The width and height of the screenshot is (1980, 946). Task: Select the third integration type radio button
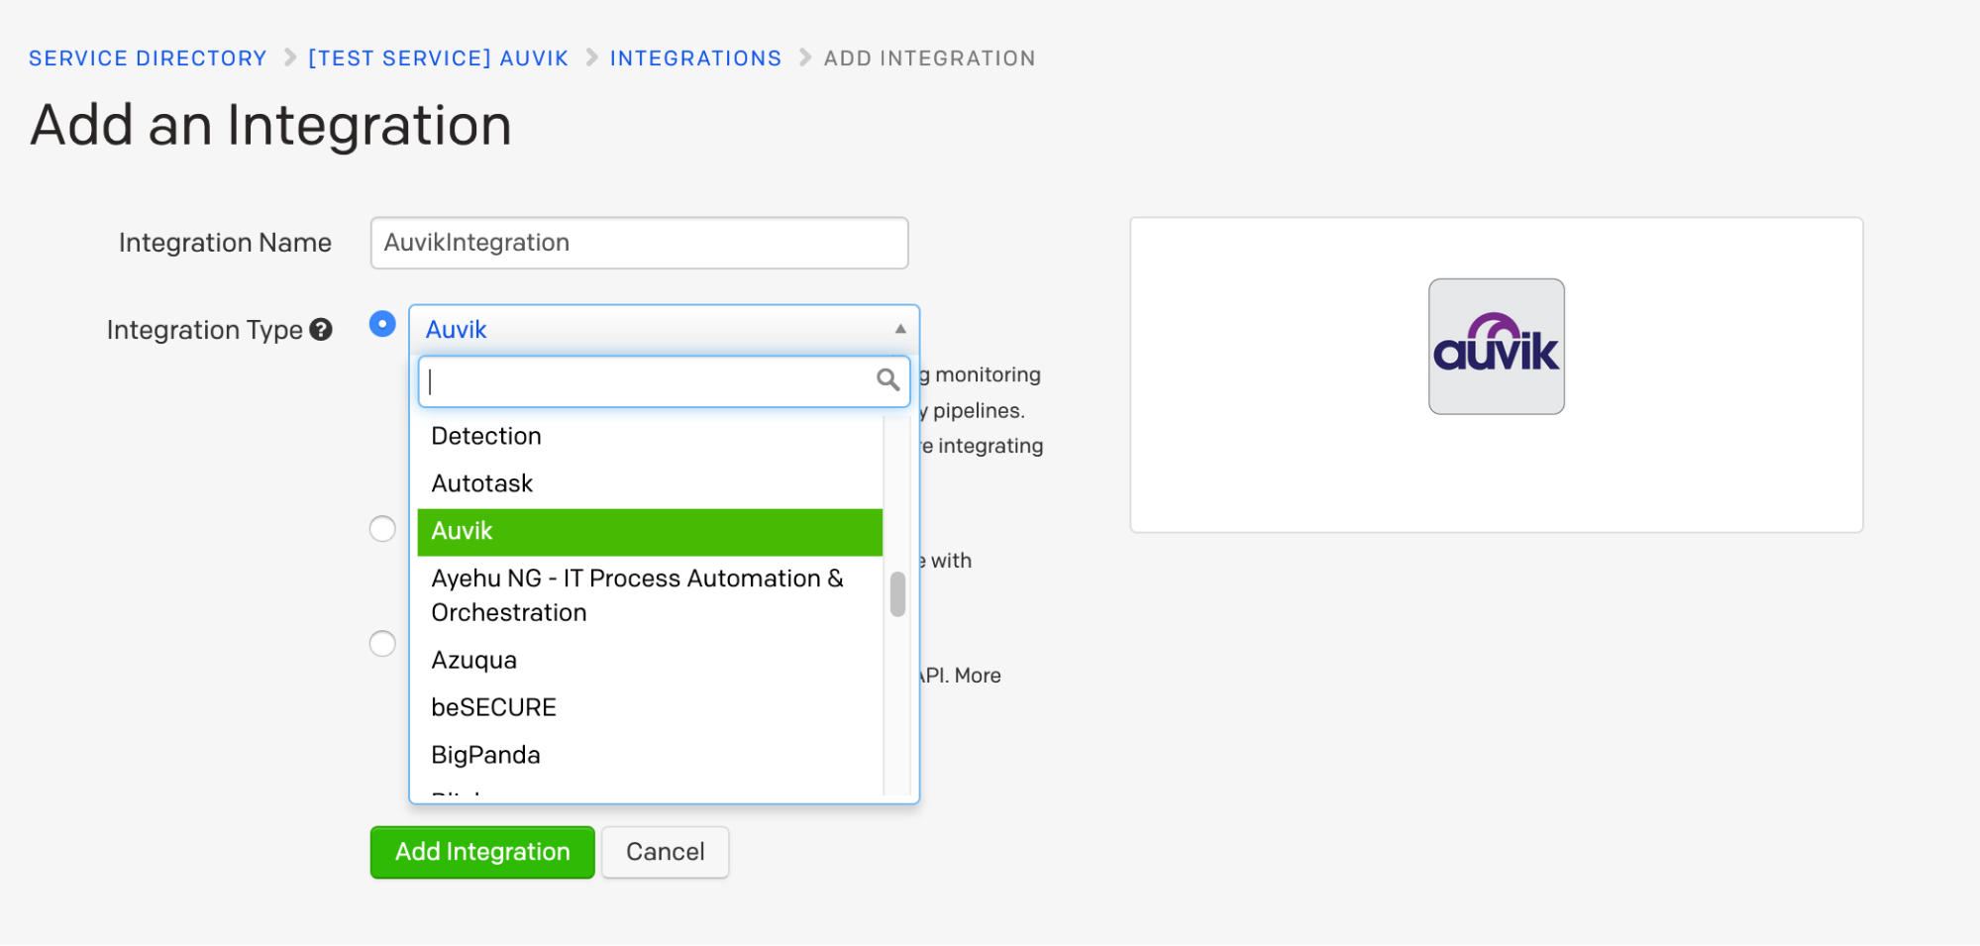[382, 644]
